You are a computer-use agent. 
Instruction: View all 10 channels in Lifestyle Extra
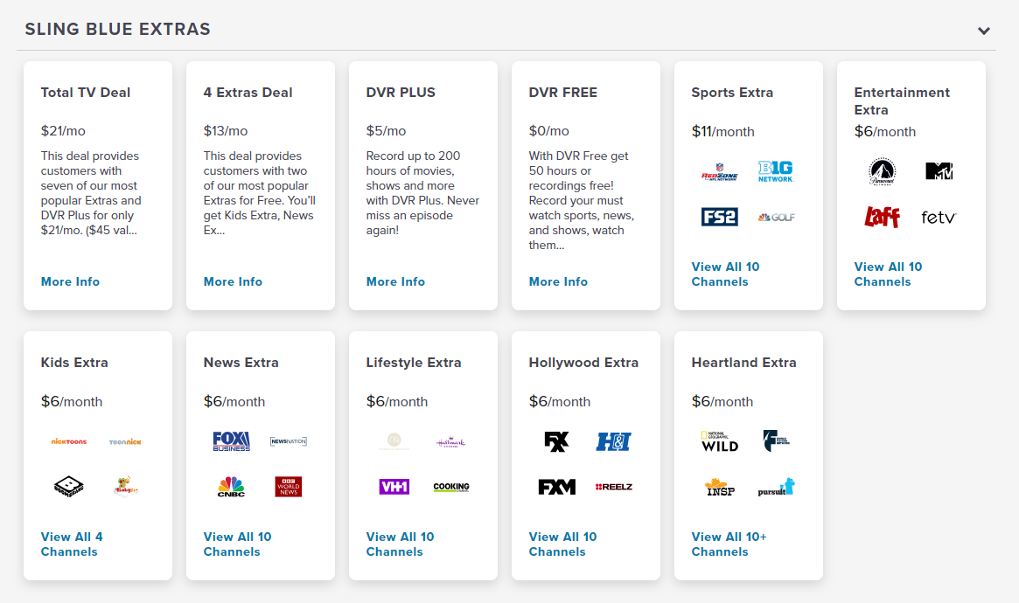[x=400, y=544]
